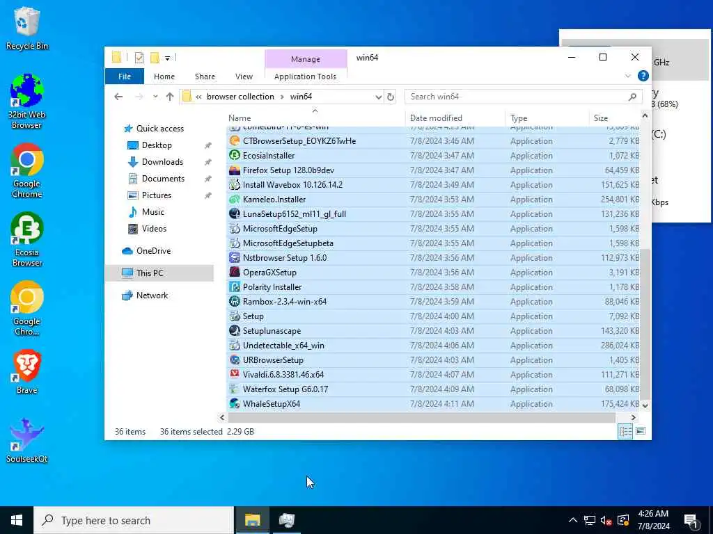Select the WhaleSetupX64 file icon
Screen dimensions: 713x534
(x=234, y=404)
